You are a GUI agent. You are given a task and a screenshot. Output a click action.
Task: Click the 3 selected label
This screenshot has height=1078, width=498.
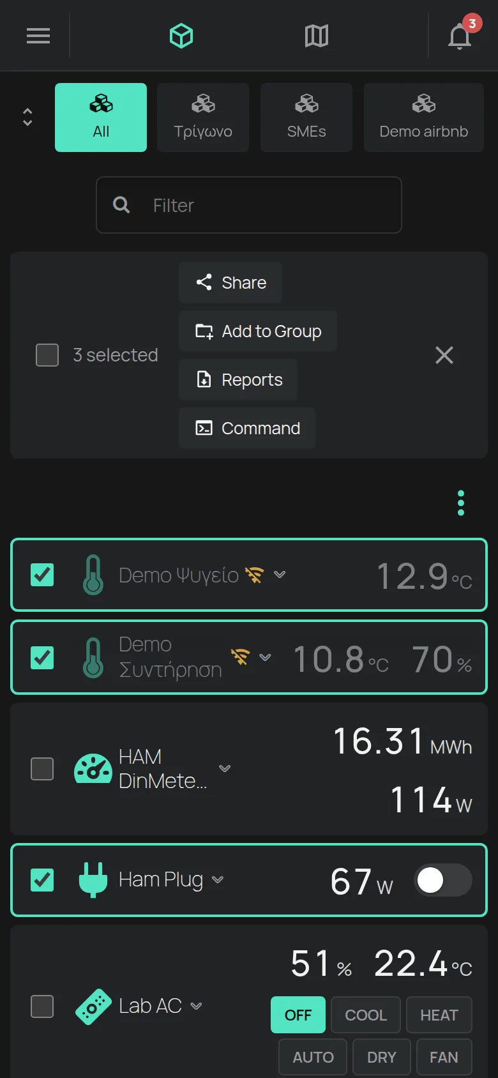tap(116, 355)
